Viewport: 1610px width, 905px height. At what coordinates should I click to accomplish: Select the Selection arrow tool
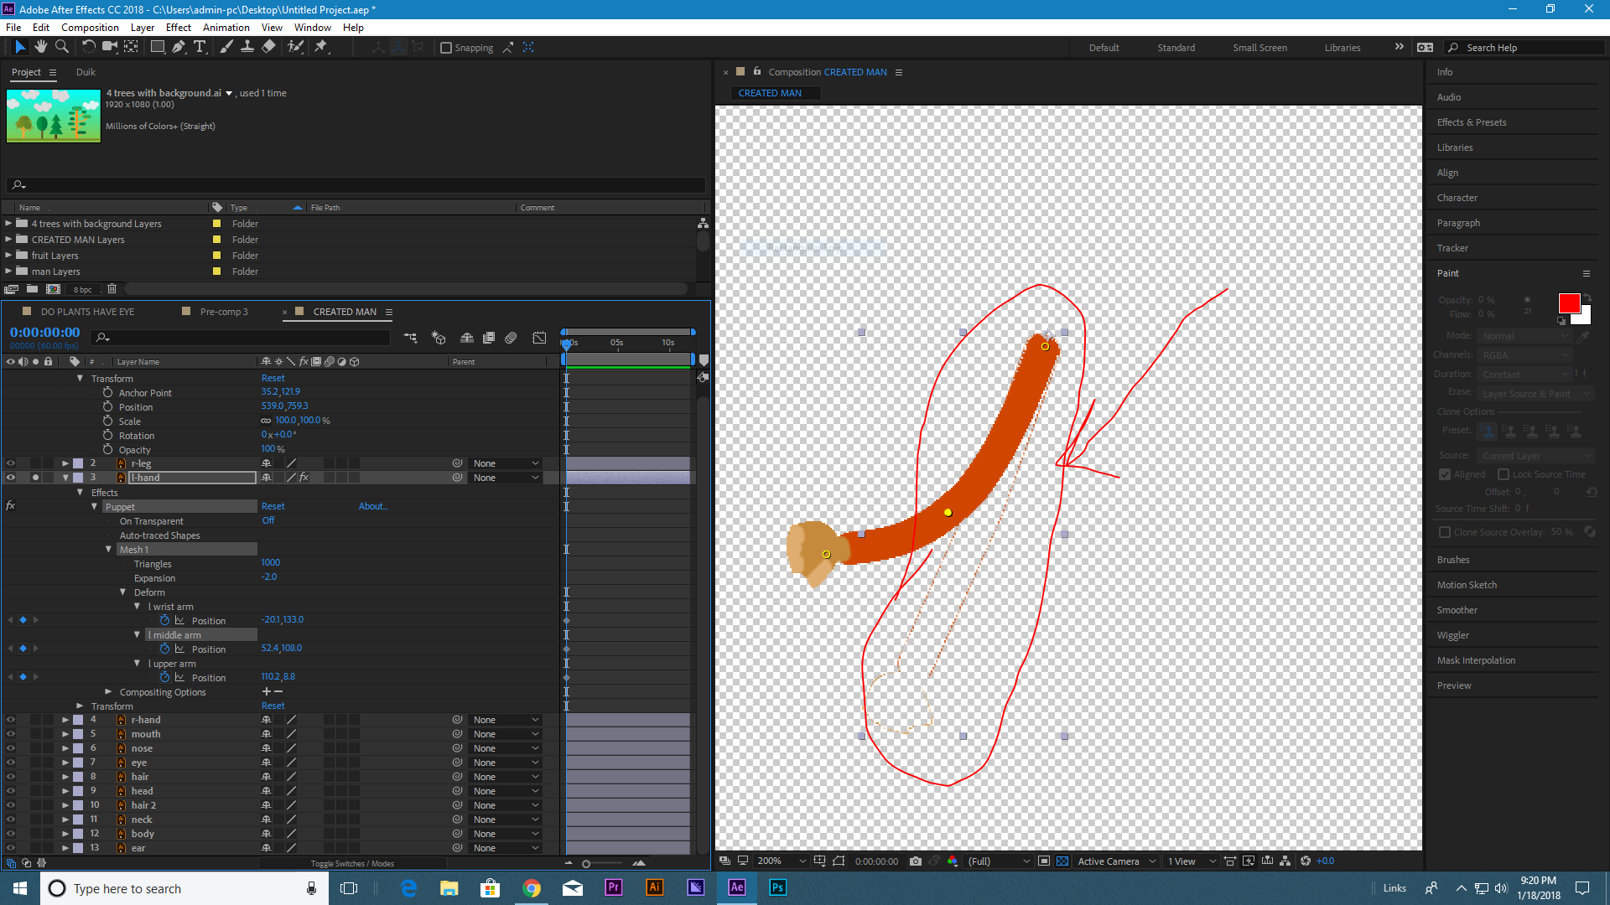(x=21, y=47)
